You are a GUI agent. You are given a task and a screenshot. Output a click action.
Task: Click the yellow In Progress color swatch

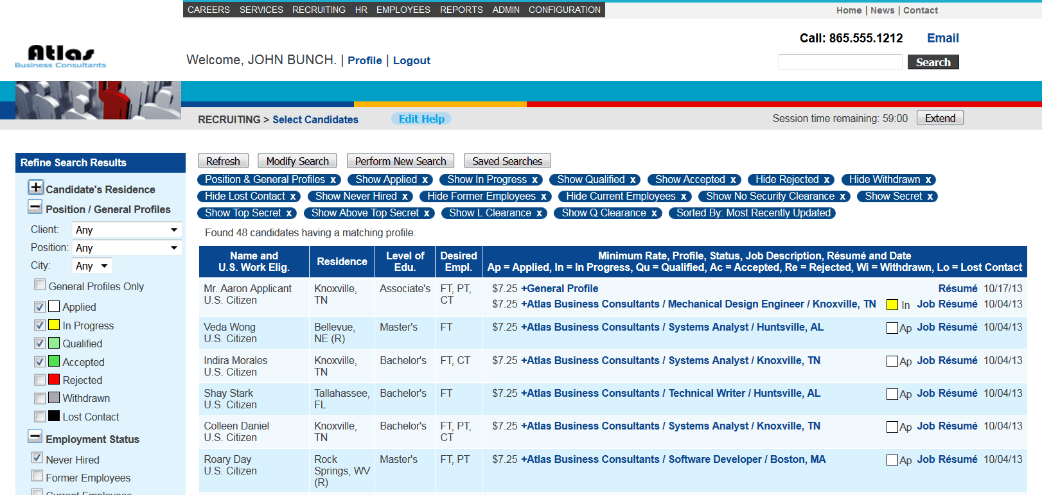click(x=54, y=325)
